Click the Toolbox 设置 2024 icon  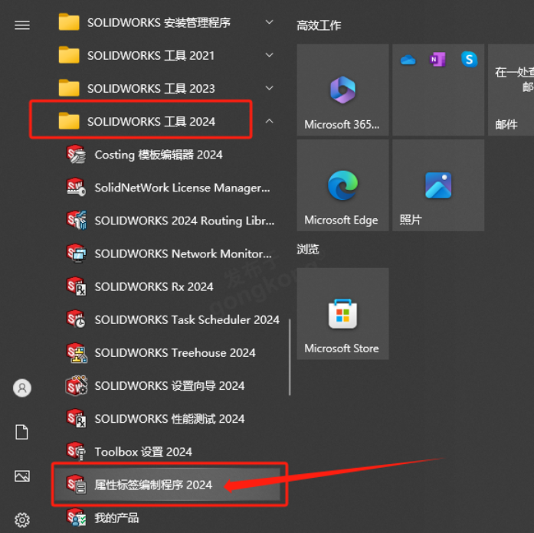(x=76, y=451)
